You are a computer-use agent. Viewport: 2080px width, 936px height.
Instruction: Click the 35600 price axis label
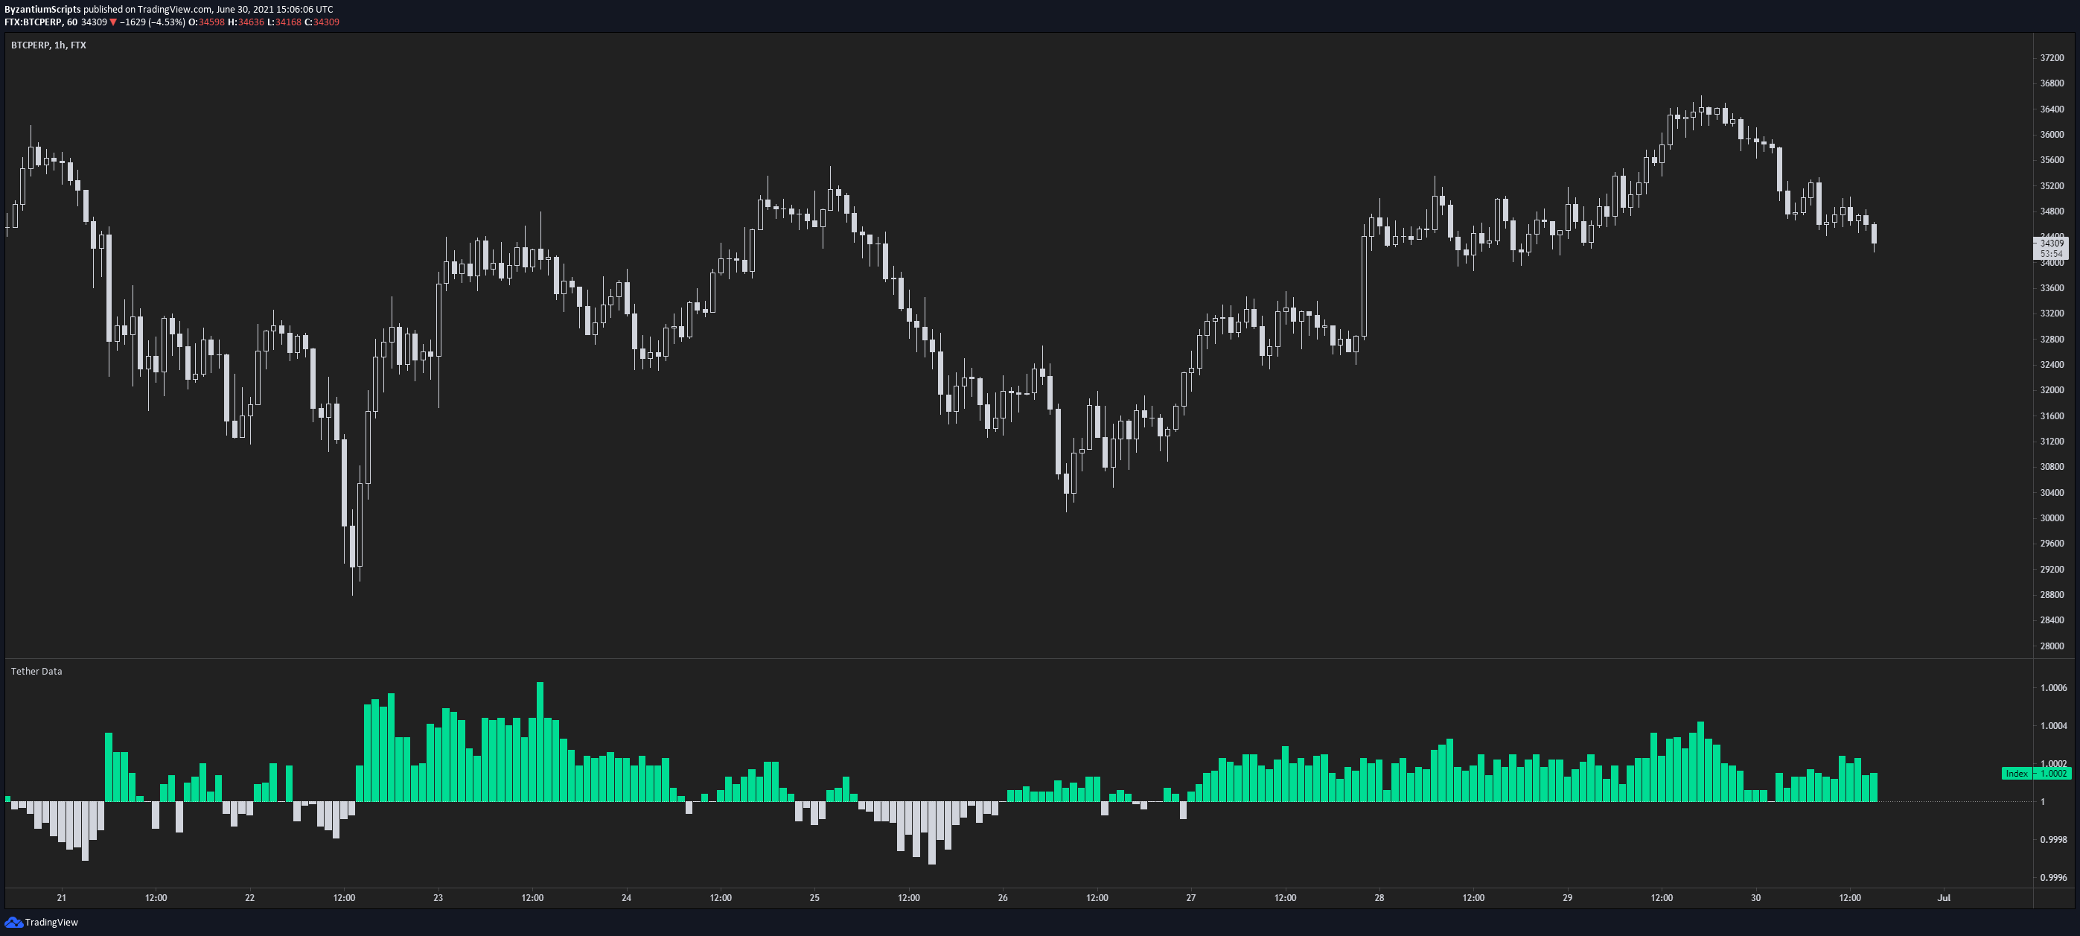click(2052, 160)
